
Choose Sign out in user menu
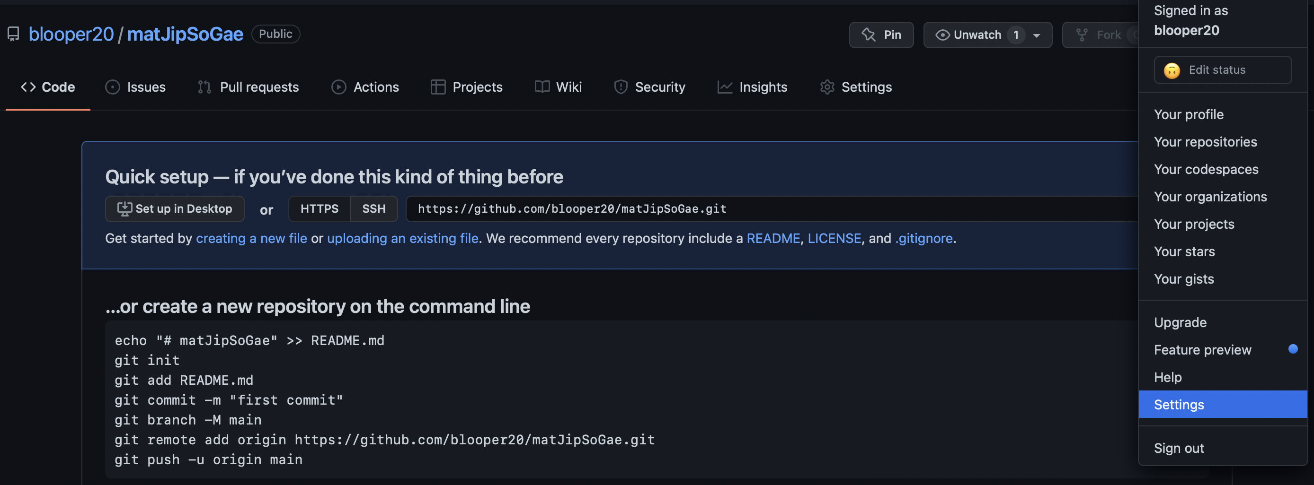(x=1223, y=448)
